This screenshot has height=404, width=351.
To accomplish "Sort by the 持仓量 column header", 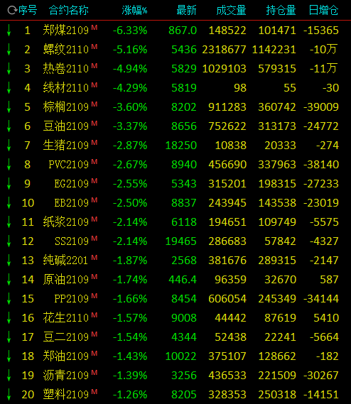I will [x=281, y=11].
